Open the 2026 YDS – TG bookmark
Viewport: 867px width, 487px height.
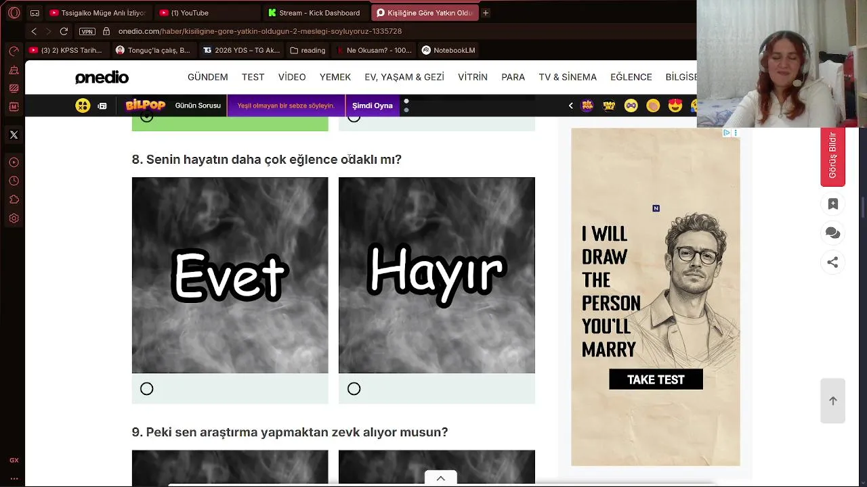coord(242,50)
